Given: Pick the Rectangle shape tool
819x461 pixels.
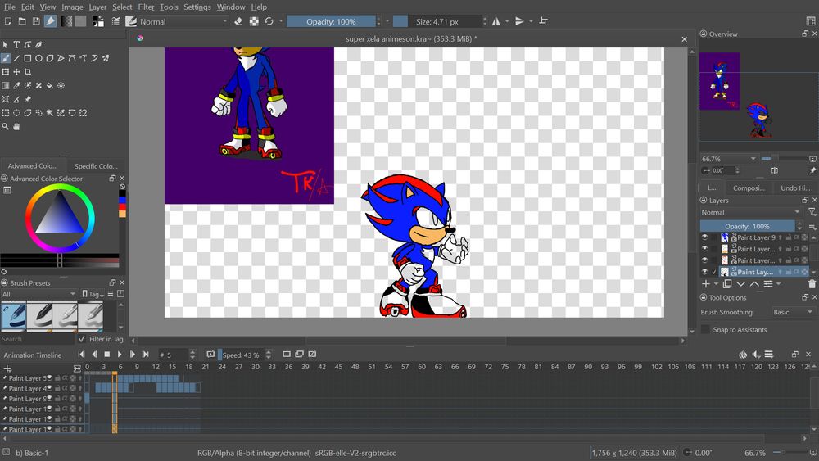Looking at the screenshot, I should [x=28, y=58].
